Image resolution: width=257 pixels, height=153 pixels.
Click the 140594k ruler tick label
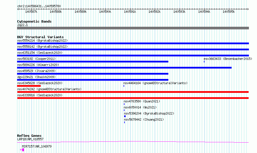204,12
